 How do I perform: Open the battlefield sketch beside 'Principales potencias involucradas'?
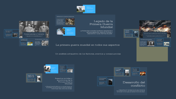[x=166, y=44]
